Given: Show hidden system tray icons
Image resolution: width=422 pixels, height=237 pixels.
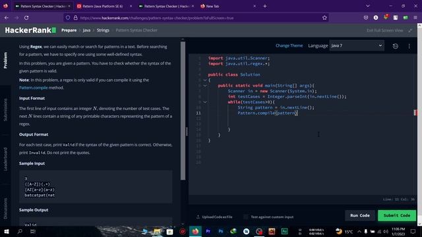Looking at the screenshot, I should 359,231.
